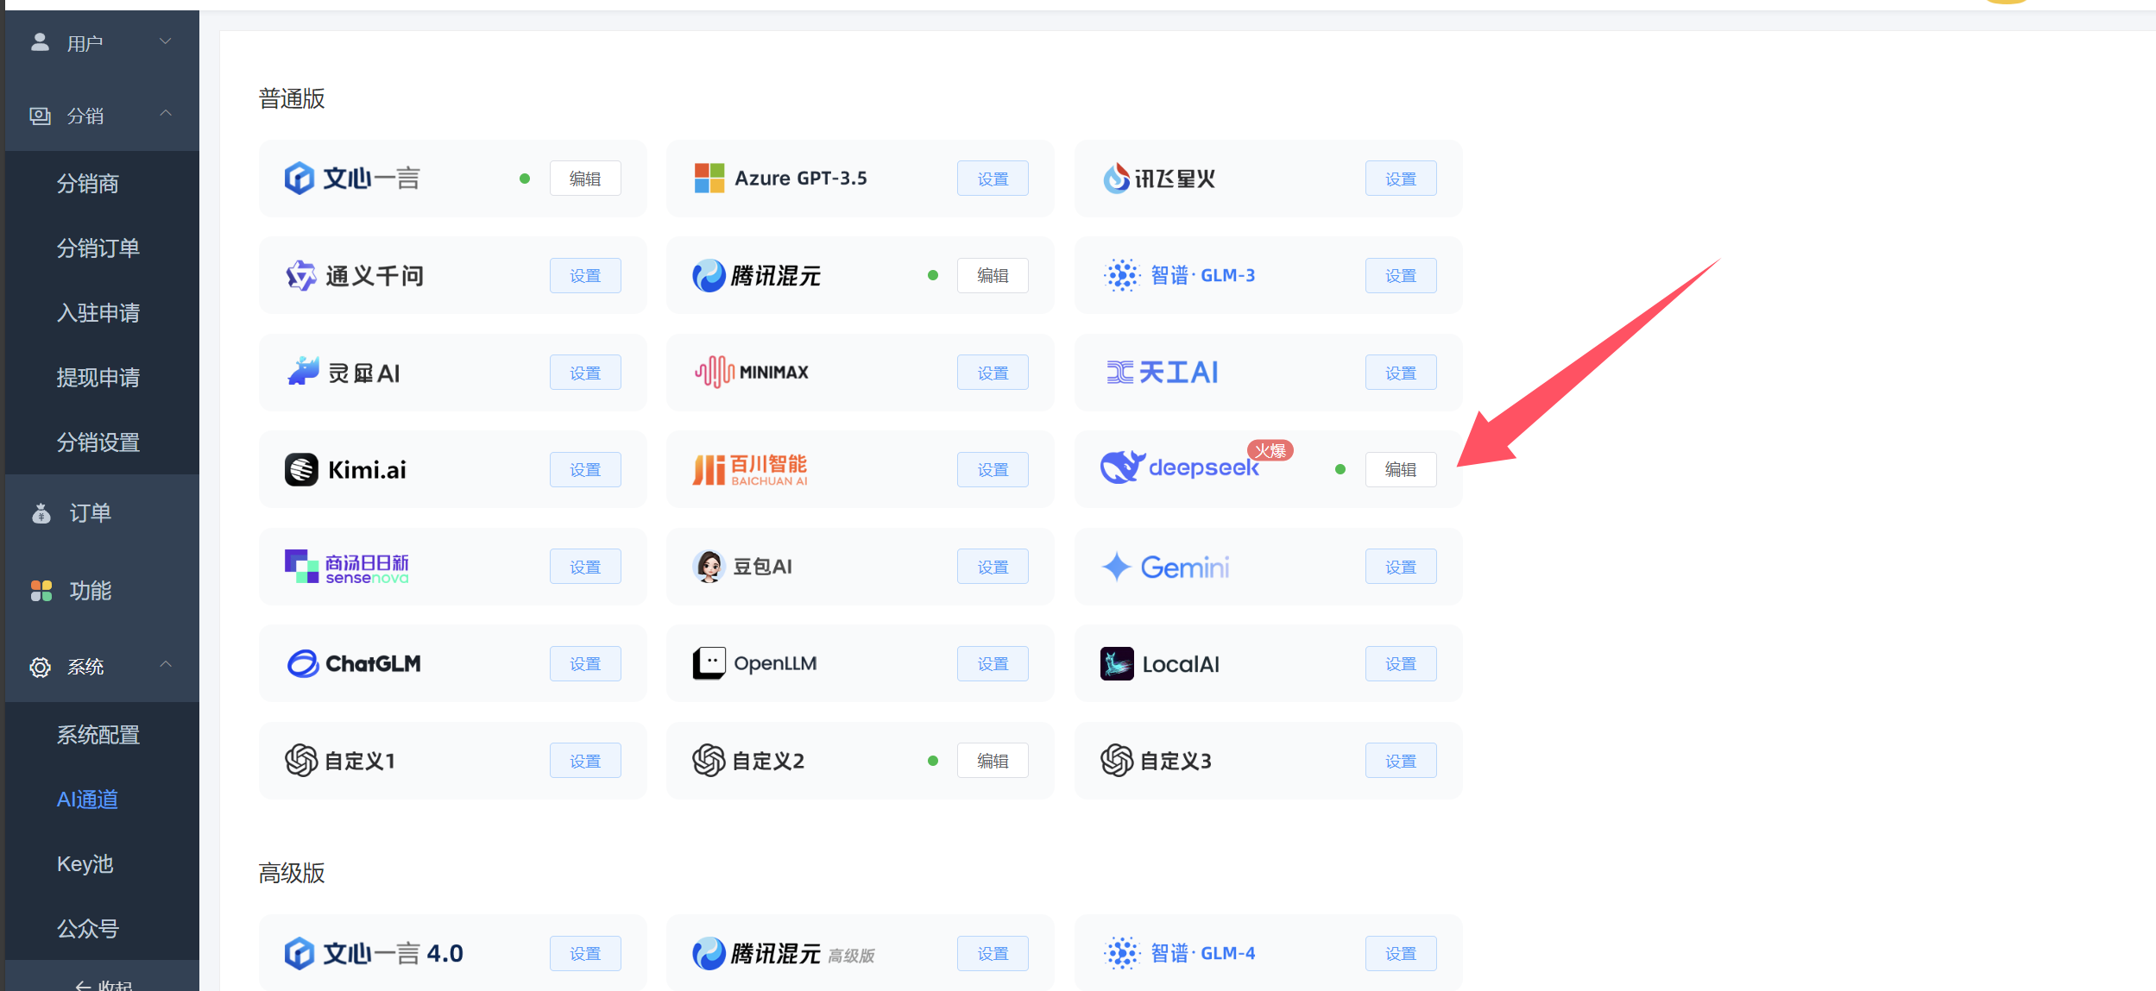2156x991 pixels.
Task: Click 设置 for Gemini
Action: [1401, 567]
